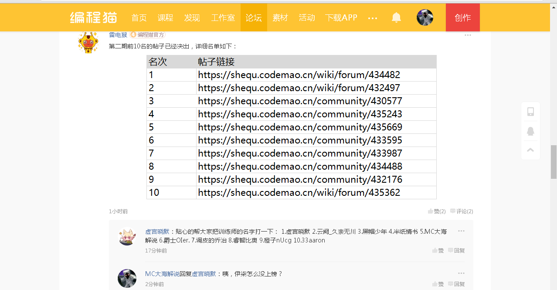Viewport: 557px width, 290px height.
Task: Open the options menu on 雷电猴's post
Action: tap(468, 35)
